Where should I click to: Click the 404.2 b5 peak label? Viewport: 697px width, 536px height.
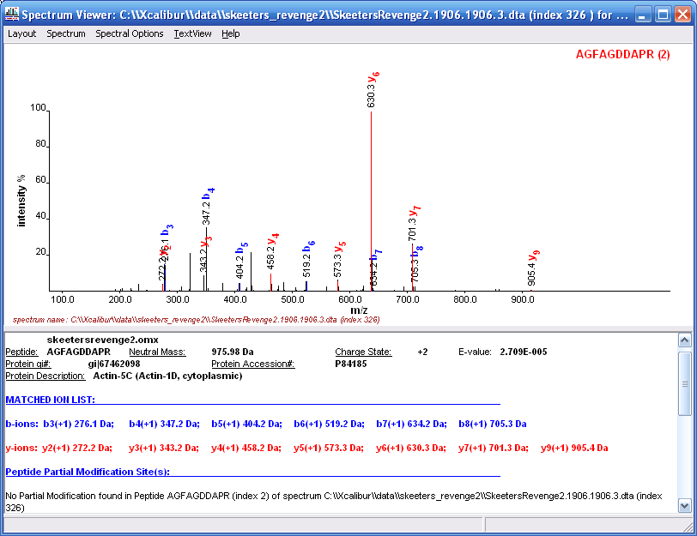click(241, 261)
